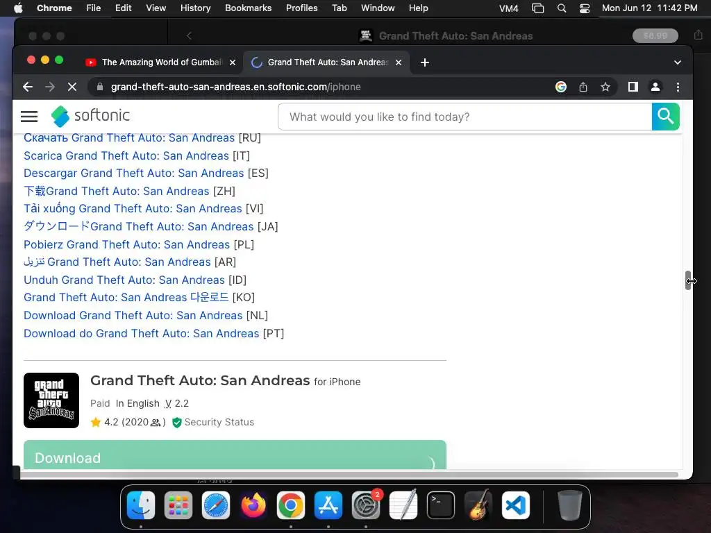Open the File menu
This screenshot has height=533, width=711.
pyautogui.click(x=94, y=8)
